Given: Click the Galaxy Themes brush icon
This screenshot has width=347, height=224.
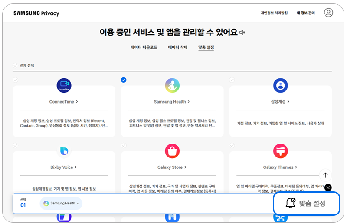Looking at the screenshot, I should (280, 151).
